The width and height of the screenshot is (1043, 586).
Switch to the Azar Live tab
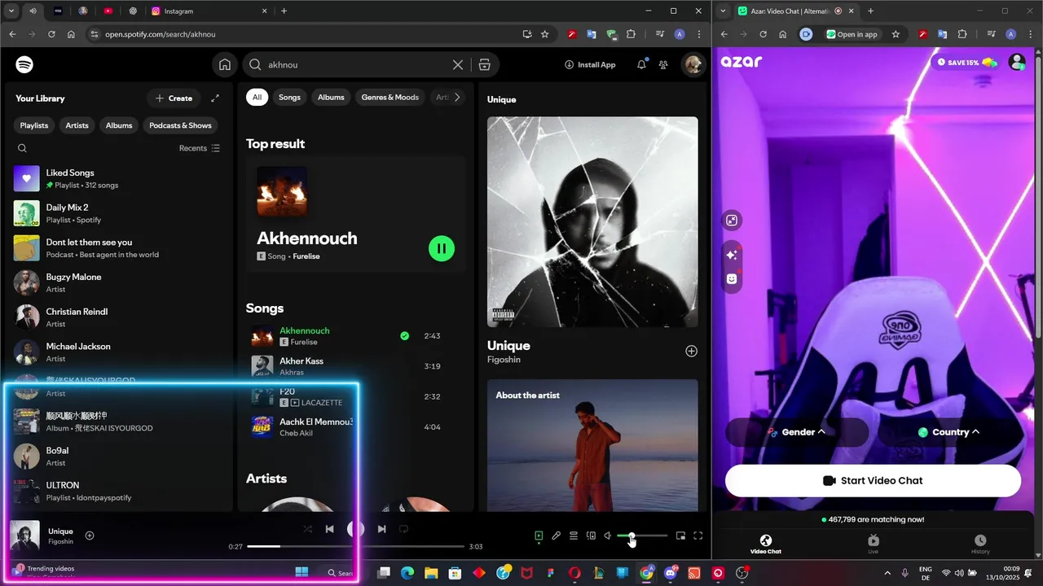[x=873, y=544]
